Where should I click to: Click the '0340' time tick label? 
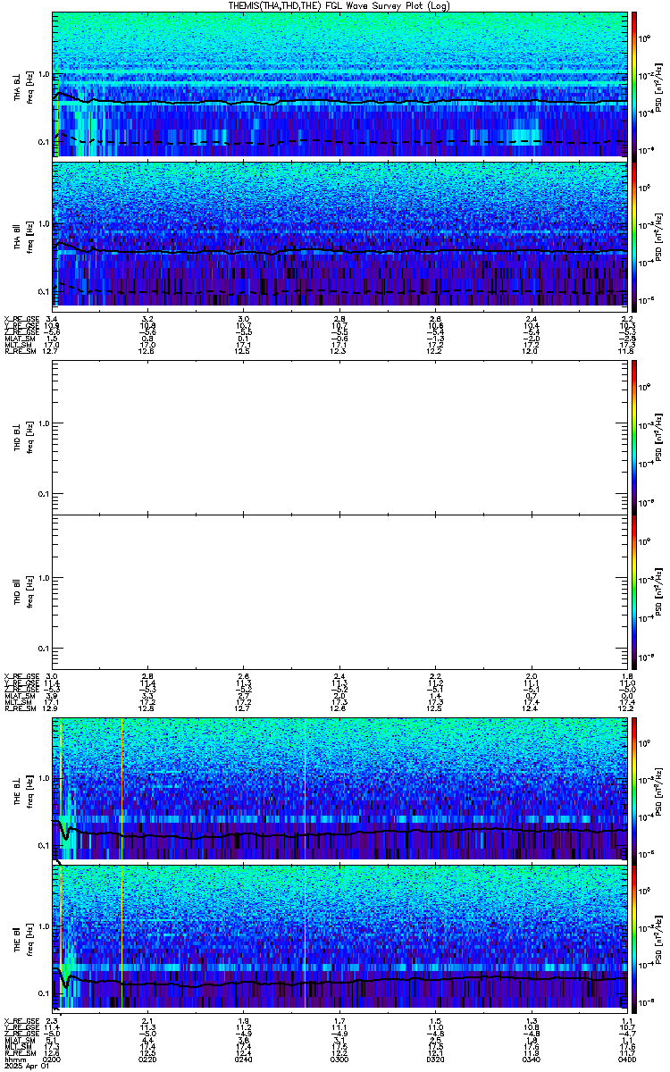point(532,1059)
